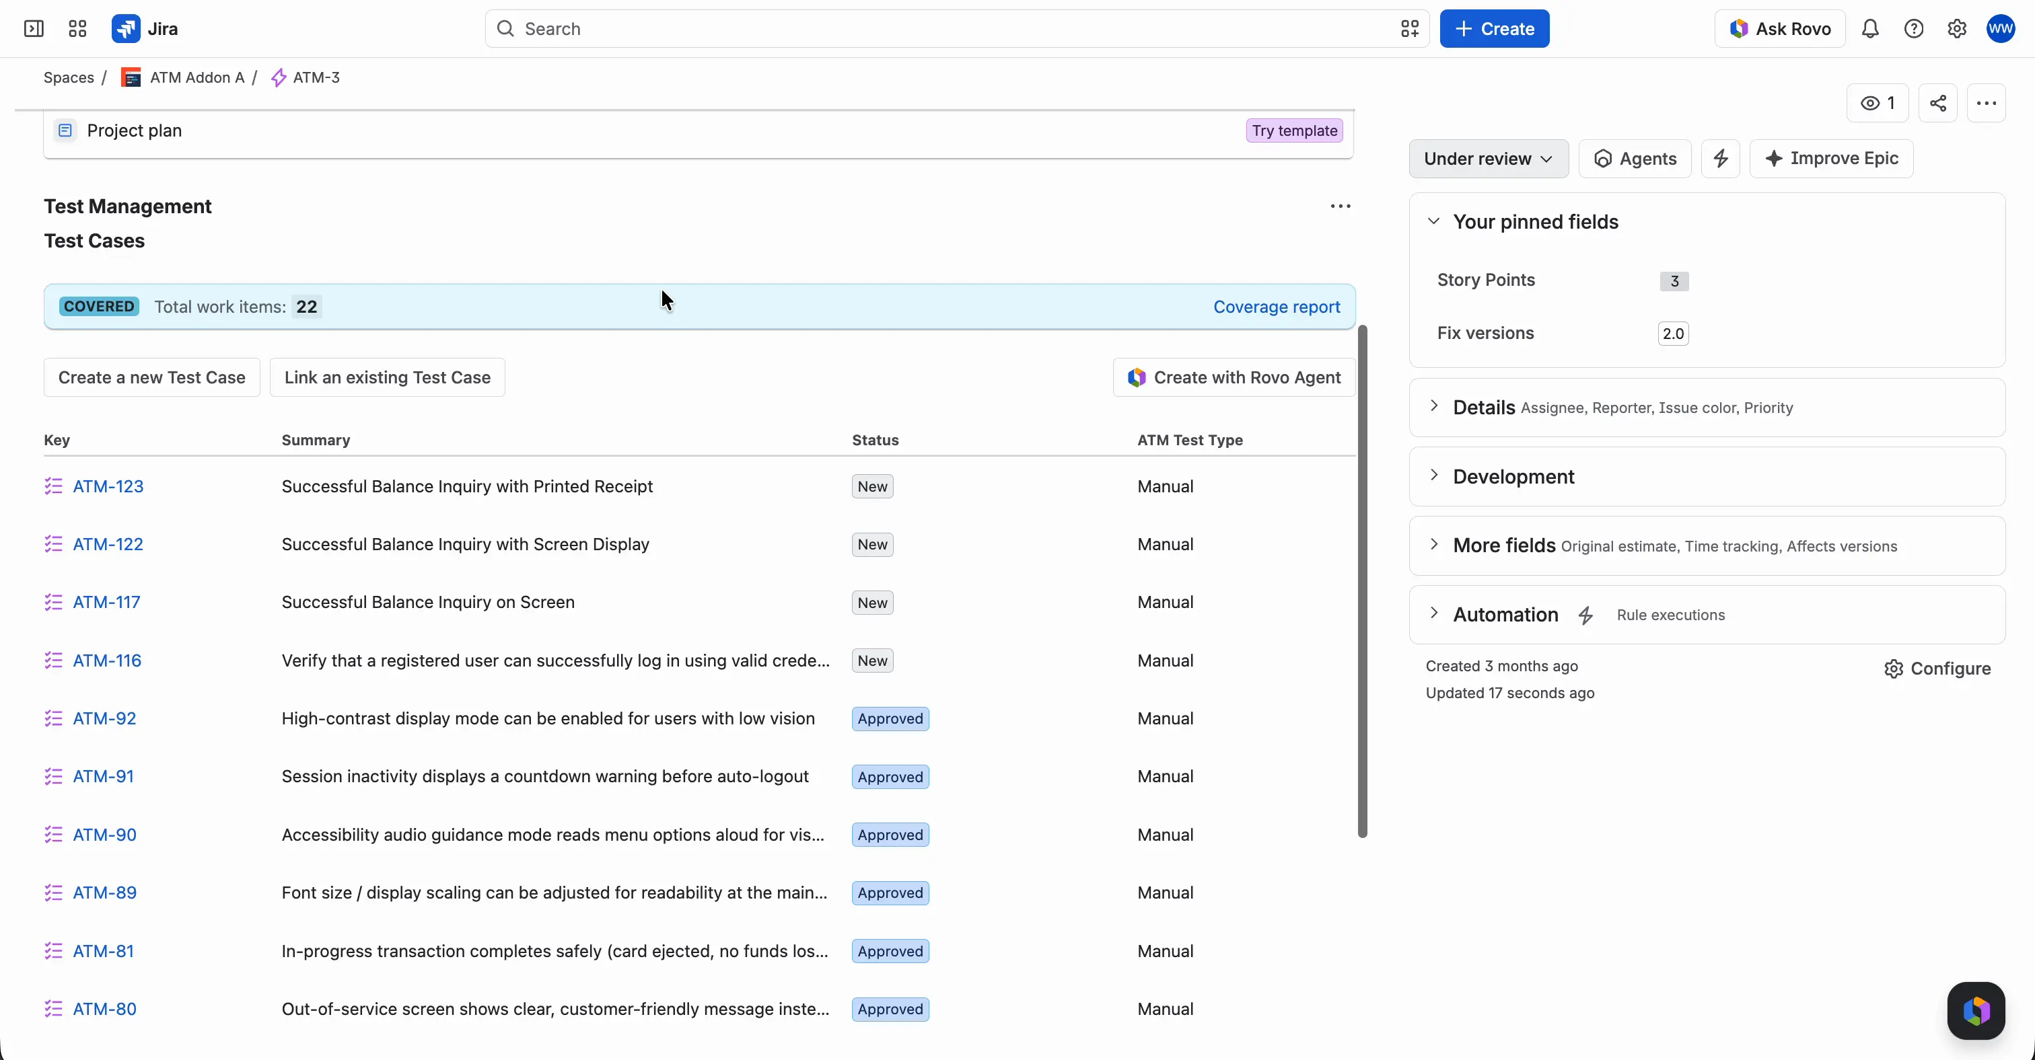2035x1060 pixels.
Task: Click the Story Points value 3
Action: [x=1674, y=281]
